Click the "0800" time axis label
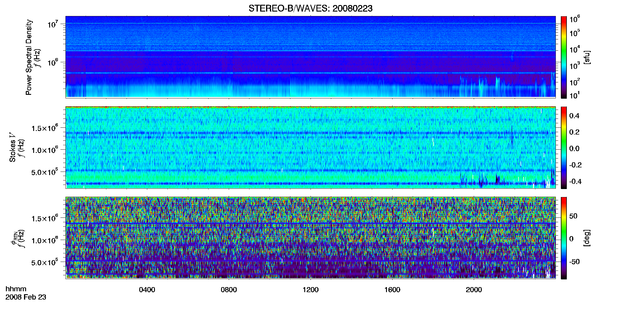The width and height of the screenshot is (621, 320). tap(229, 290)
